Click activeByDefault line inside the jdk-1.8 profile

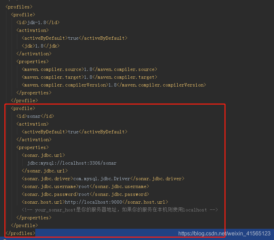click(x=75, y=38)
